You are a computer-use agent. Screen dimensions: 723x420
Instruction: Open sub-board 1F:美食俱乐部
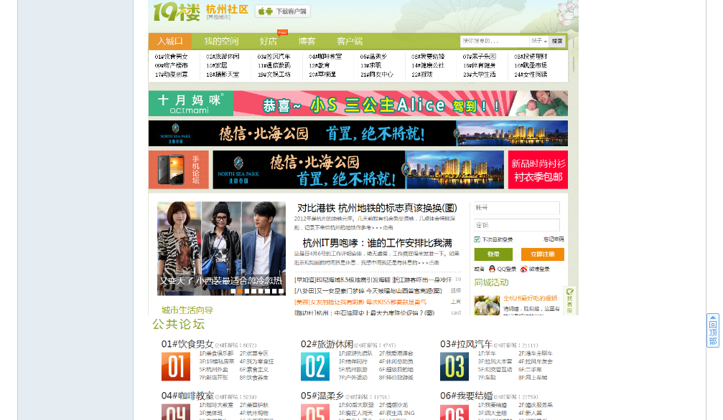tap(216, 353)
